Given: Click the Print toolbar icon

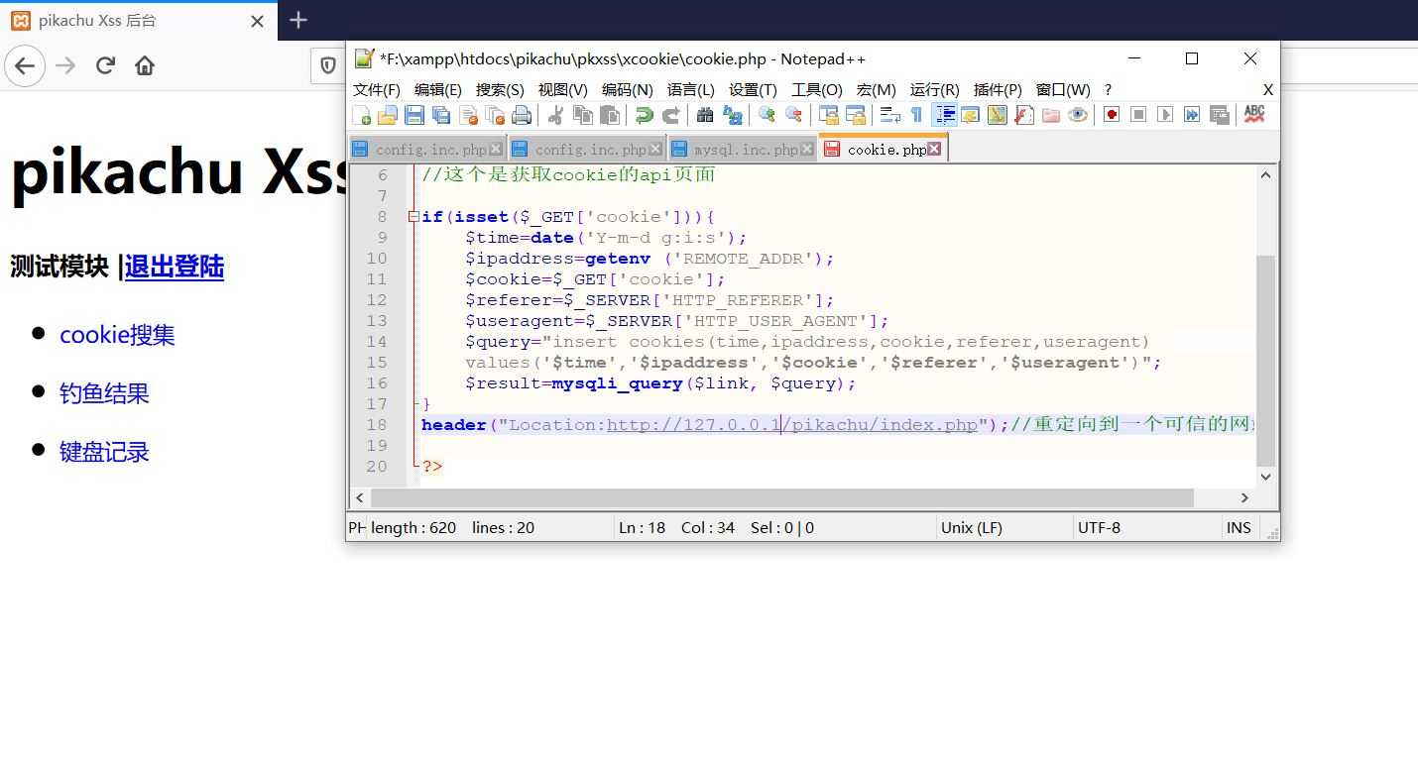Looking at the screenshot, I should click(x=522, y=115).
